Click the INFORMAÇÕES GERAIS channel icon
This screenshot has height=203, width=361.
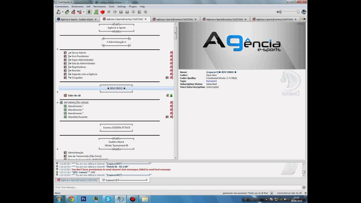(61, 103)
